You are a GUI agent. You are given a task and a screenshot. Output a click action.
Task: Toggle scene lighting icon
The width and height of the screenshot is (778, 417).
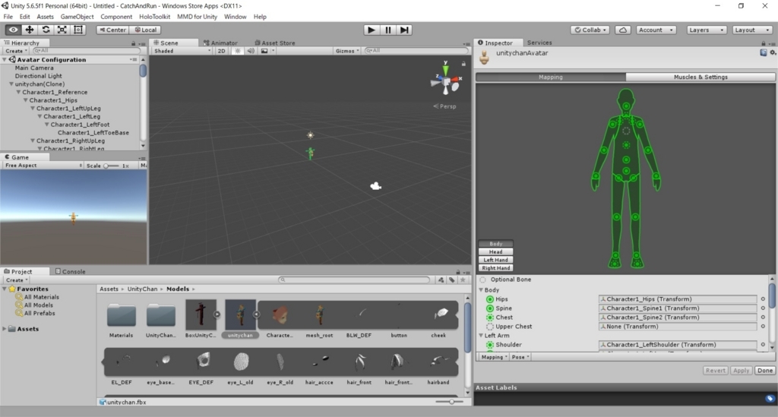pos(238,51)
